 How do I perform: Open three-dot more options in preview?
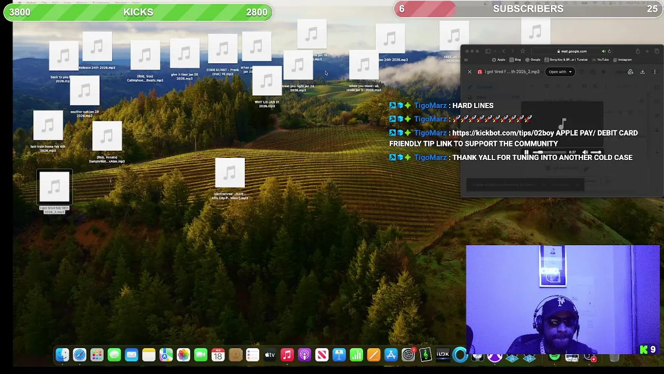tap(654, 72)
